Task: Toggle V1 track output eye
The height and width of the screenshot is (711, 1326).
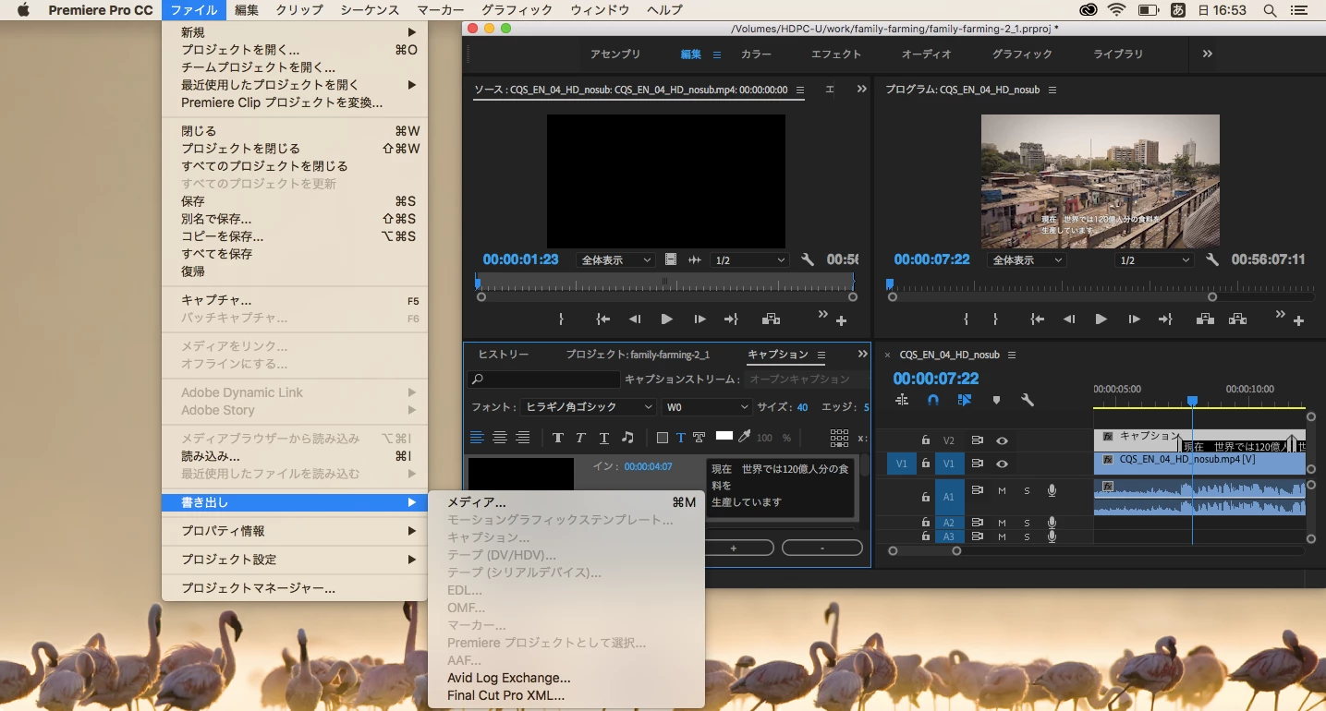Action: 1002,464
